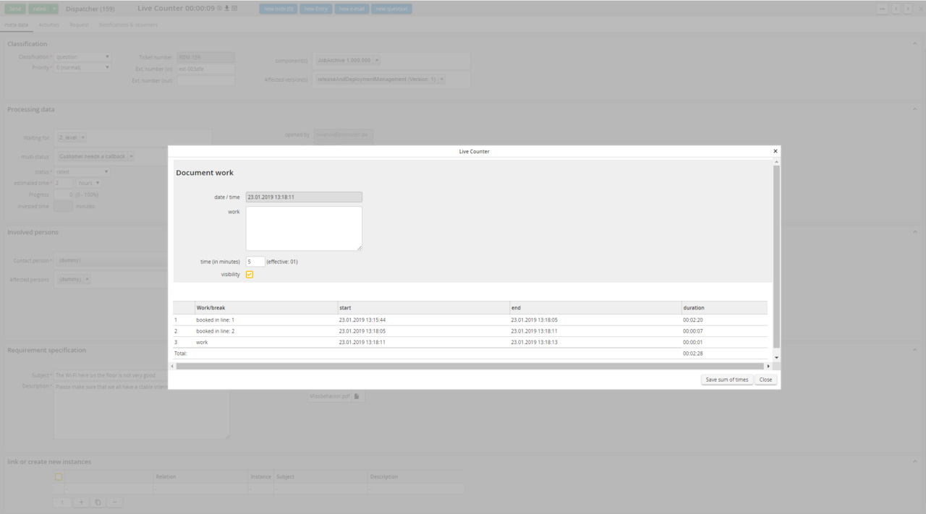The height and width of the screenshot is (514, 926).
Task: Open the Classification dropdown
Action: (x=83, y=57)
